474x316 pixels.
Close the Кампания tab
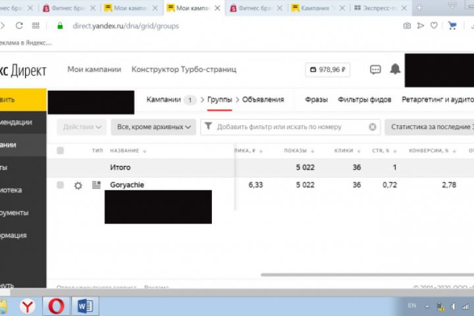click(x=342, y=8)
